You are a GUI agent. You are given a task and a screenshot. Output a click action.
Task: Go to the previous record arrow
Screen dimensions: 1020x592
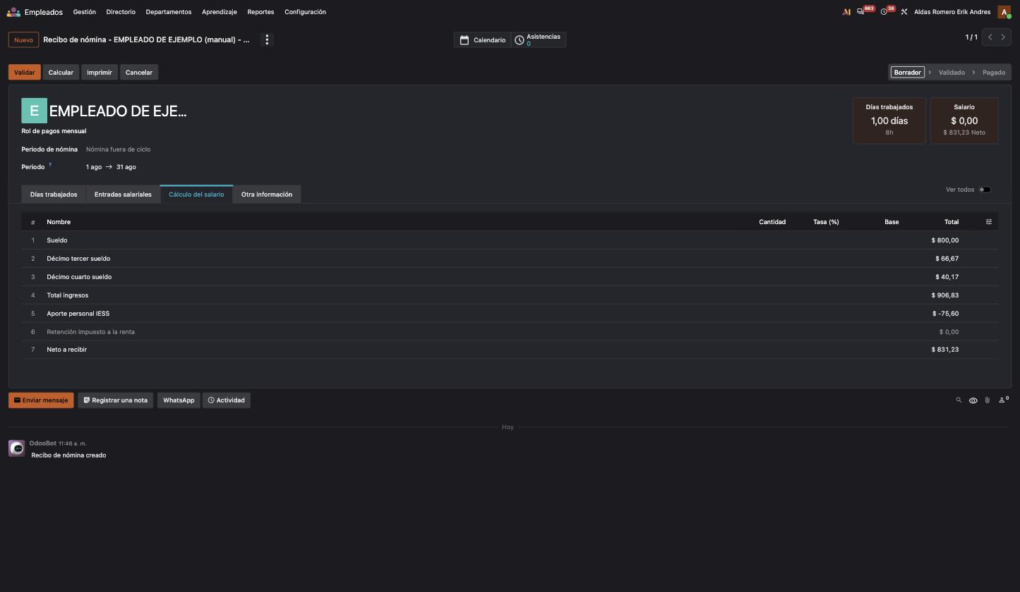point(990,37)
